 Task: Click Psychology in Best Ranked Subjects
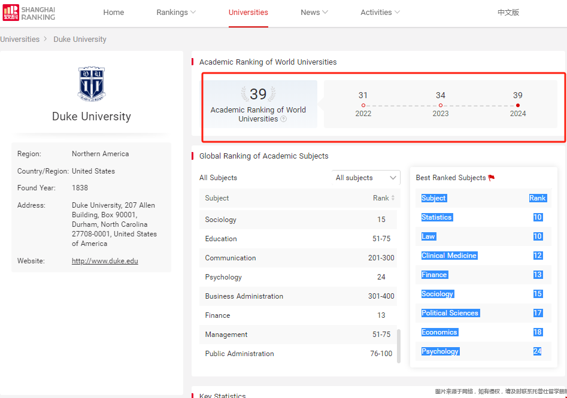coord(441,351)
